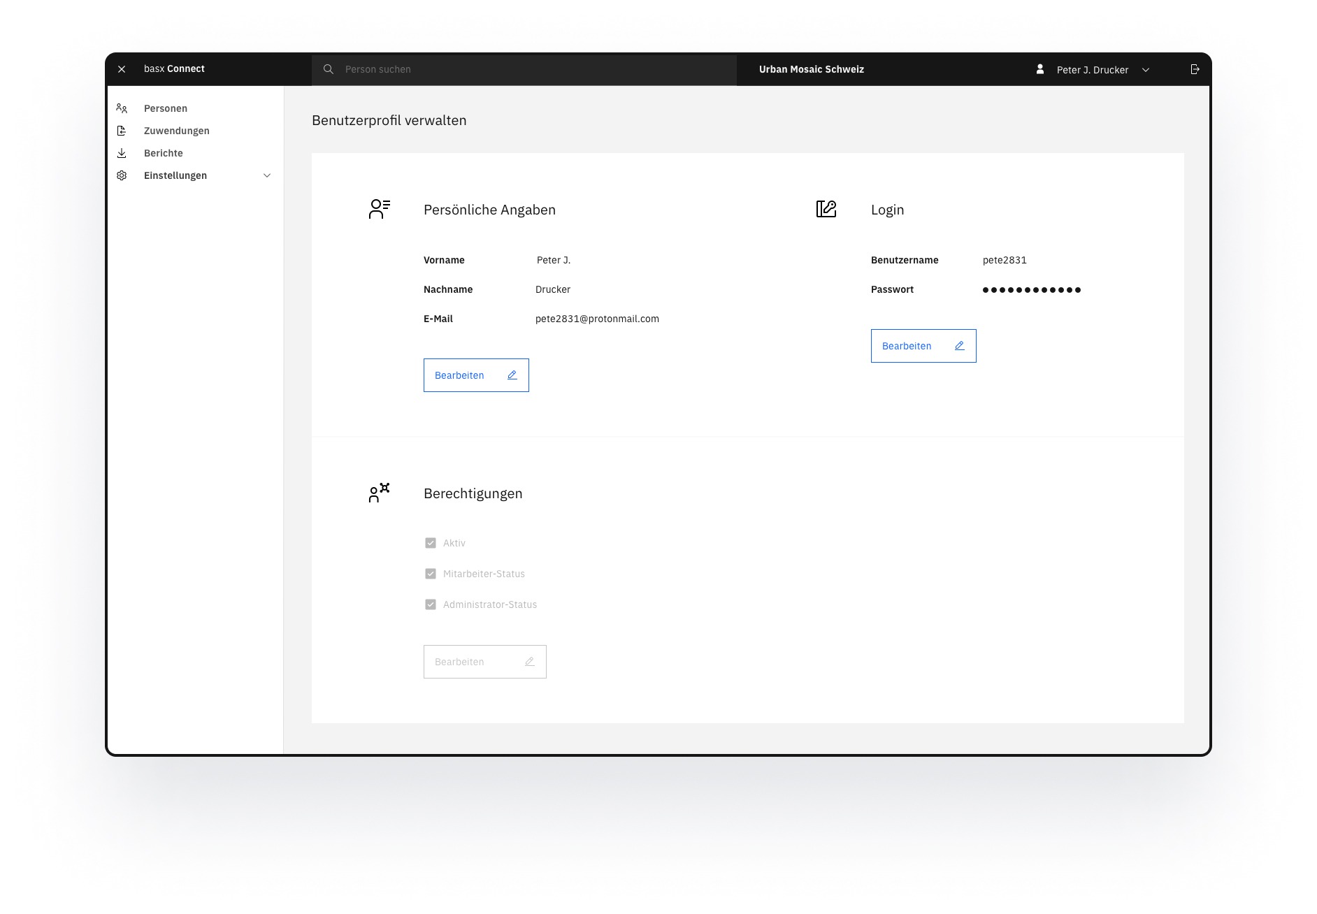Click the Personen people icon in sidebar
The height and width of the screenshot is (914, 1317).
coord(122,108)
